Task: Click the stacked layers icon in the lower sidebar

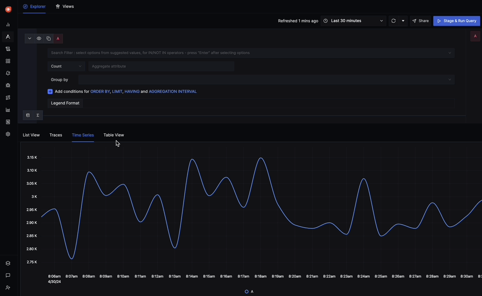Action: coord(8,263)
